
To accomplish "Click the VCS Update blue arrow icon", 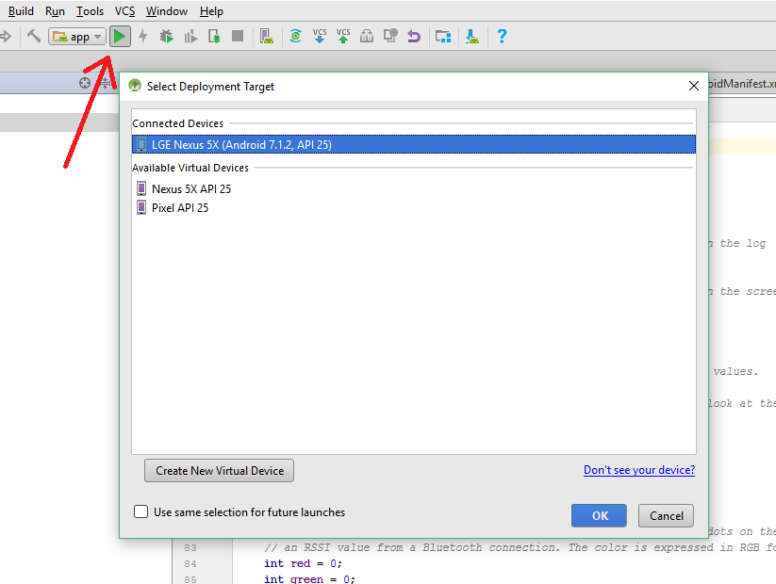I will 319,36.
